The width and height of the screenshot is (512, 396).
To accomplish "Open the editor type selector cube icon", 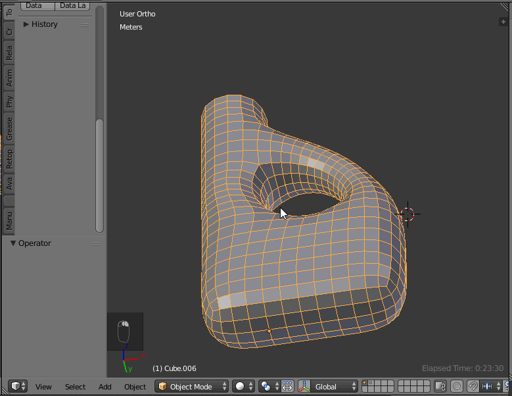I will pos(15,386).
